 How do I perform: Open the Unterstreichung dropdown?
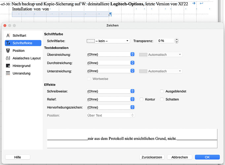(110, 71)
